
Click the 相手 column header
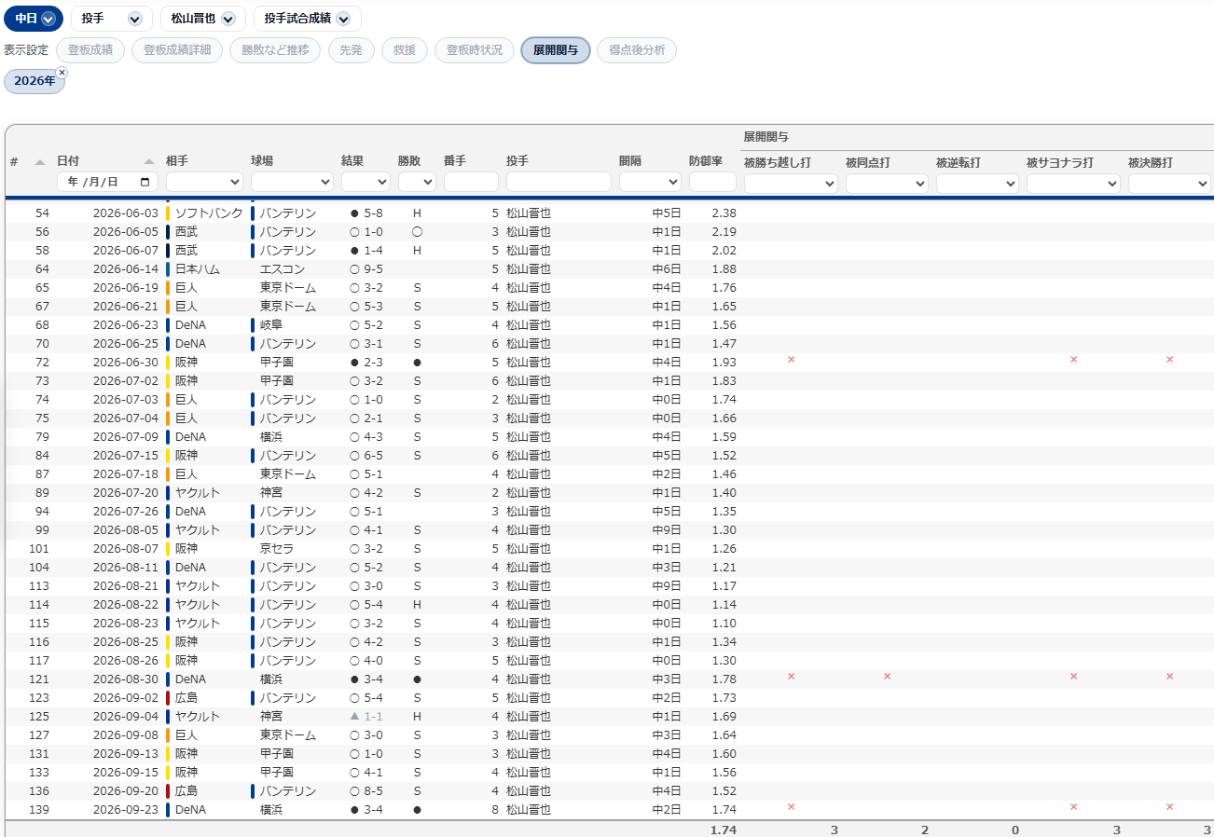177,161
